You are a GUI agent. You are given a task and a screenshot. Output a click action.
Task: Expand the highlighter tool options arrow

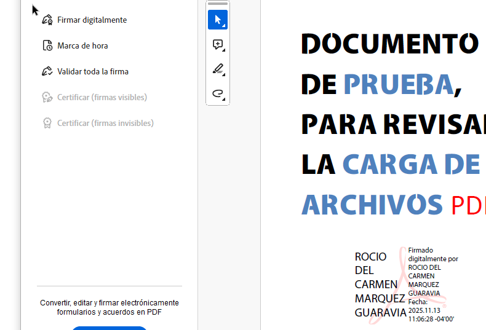coord(225,75)
